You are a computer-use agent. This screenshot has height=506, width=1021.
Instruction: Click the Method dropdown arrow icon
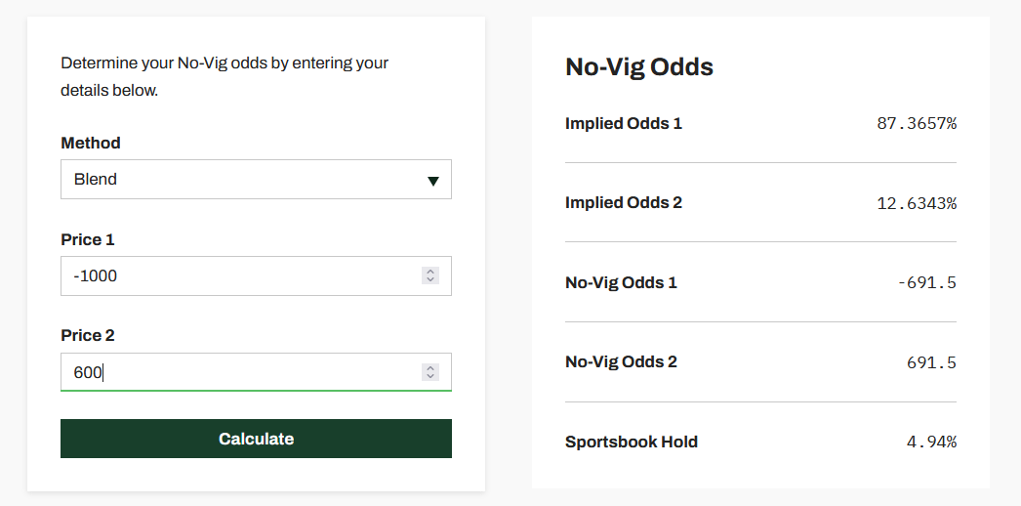(433, 181)
